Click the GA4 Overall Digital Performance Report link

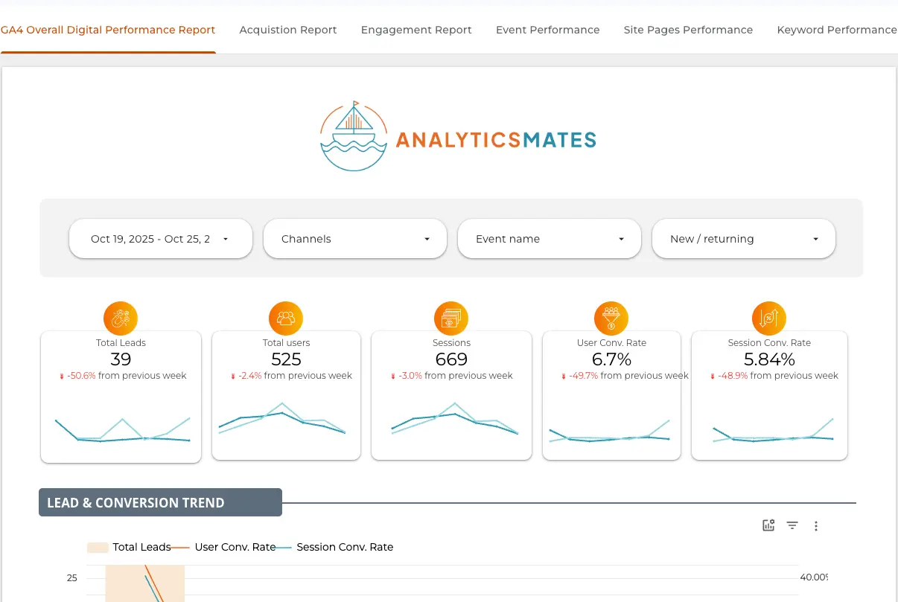[x=108, y=30]
